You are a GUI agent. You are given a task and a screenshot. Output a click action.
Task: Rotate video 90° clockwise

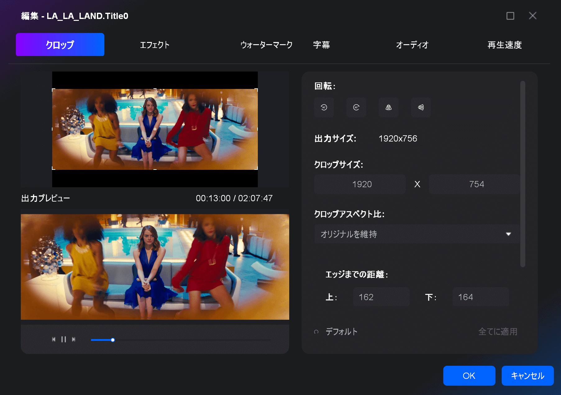[x=356, y=107]
